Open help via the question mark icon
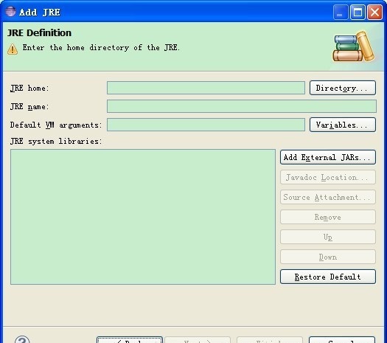This screenshot has height=343, width=387. tap(22, 339)
